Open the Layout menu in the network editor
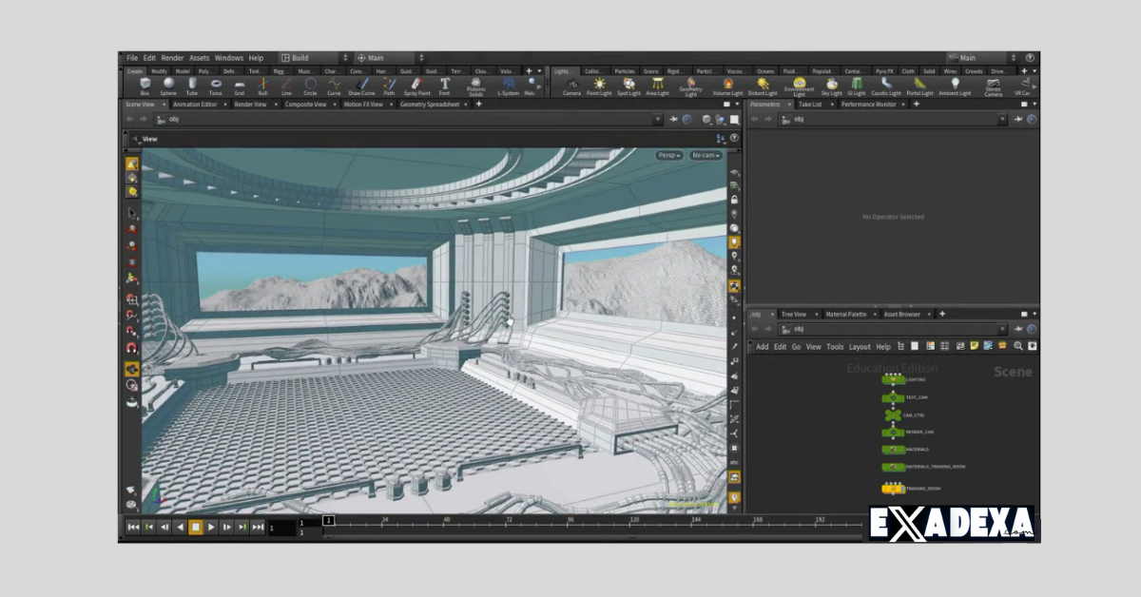Viewport: 1141px width, 597px height. (860, 347)
